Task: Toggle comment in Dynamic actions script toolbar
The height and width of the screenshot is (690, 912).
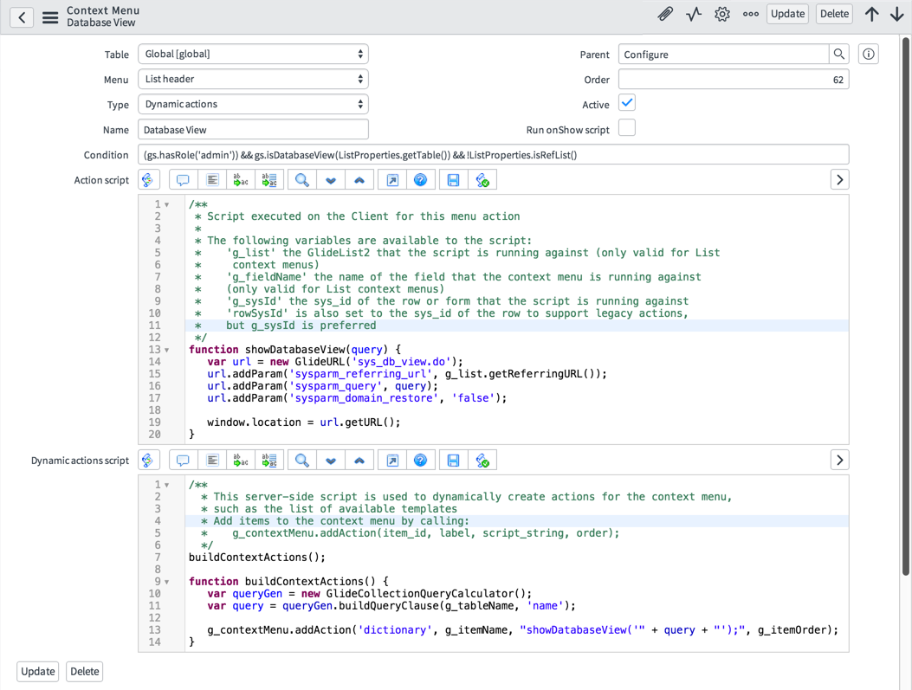Action: point(184,461)
